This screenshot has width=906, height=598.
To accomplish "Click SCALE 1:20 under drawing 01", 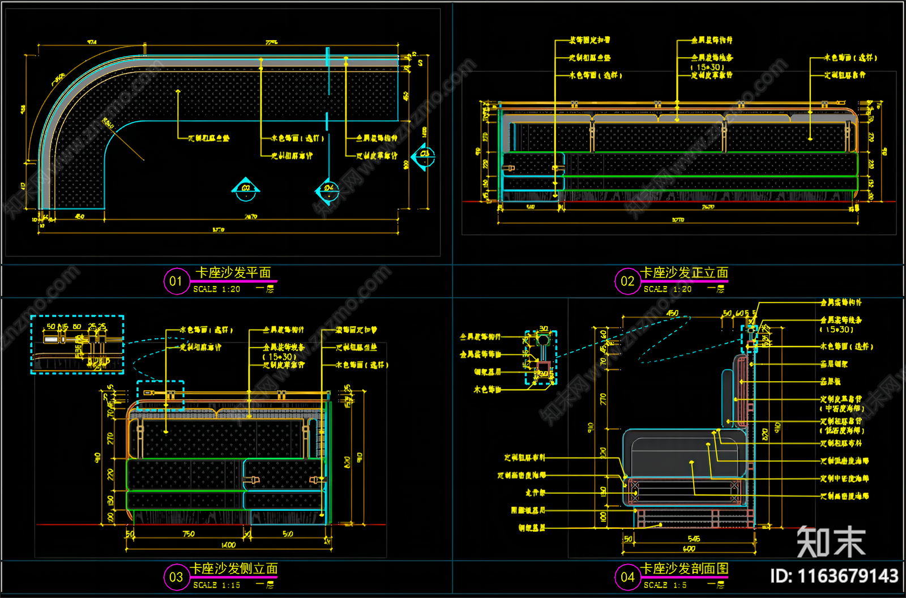I will click(x=217, y=289).
